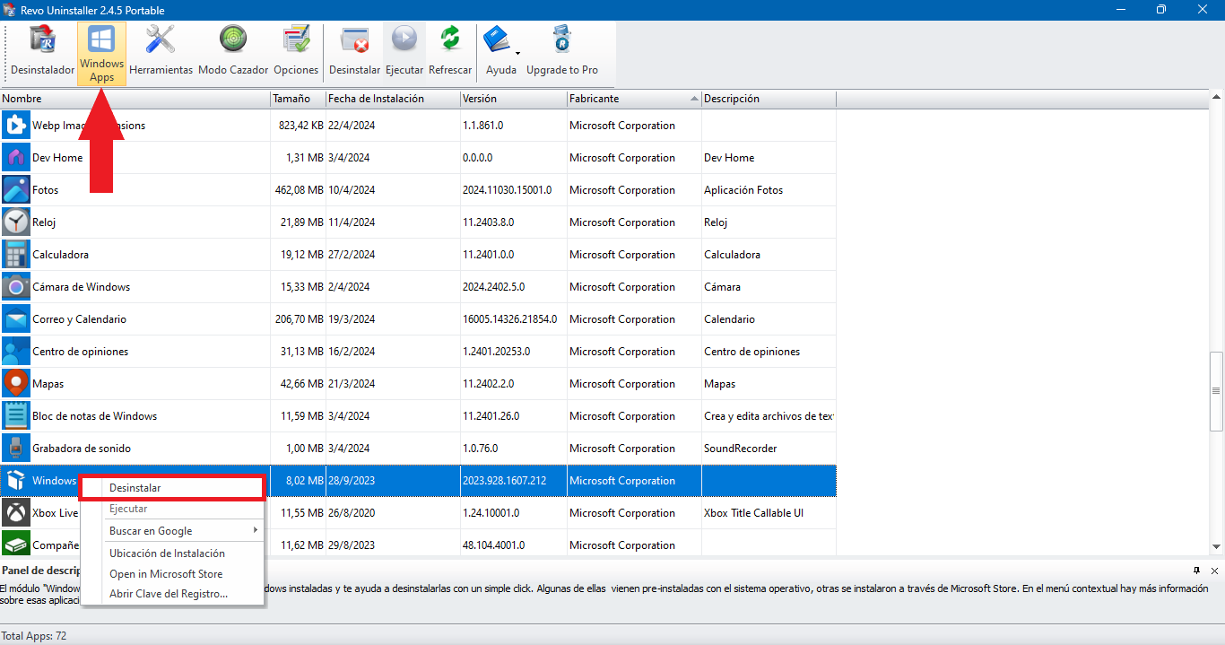Sort by the Nombre column header

coord(135,99)
